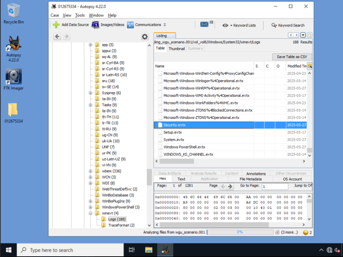Expand the Sysprep (6) folder node
Viewport: 343px width, 257px height.
click(90, 93)
